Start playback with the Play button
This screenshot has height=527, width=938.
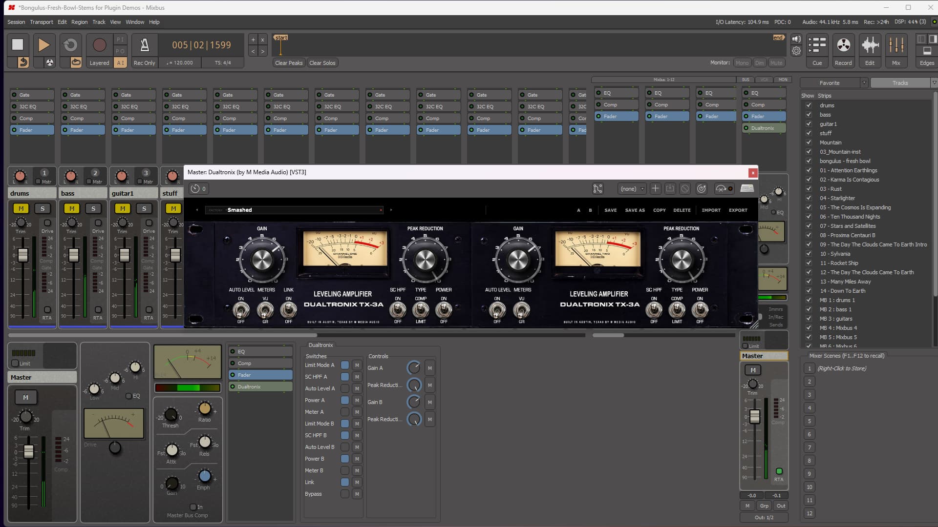(43, 44)
